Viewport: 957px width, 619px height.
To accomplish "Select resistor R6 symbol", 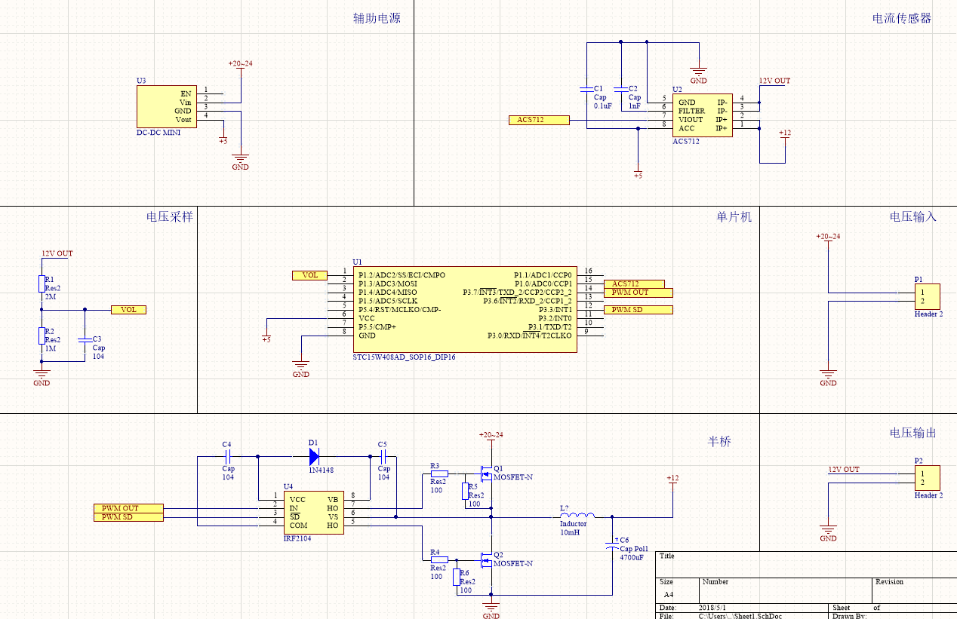I will (x=457, y=578).
